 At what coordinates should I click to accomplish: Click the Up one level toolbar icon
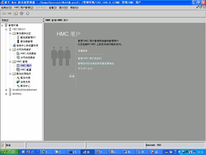[16, 13]
